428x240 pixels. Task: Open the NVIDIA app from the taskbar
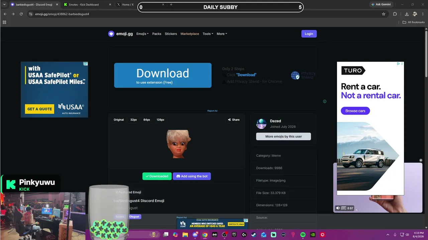313,235
